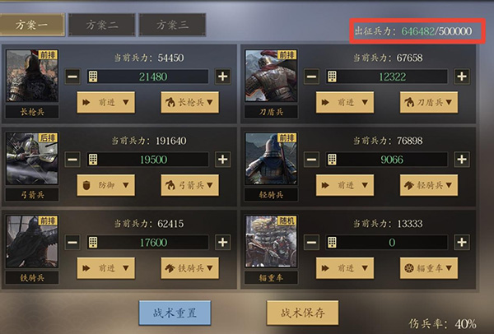Switch to the 方案二 tab

pos(102,25)
